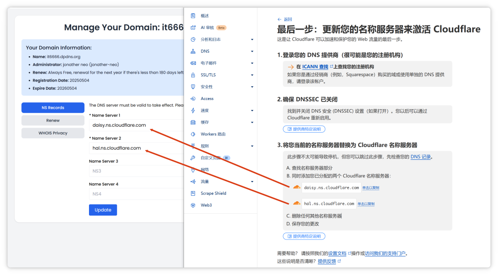Select the WHOIS Privacy tab

[x=53, y=133]
